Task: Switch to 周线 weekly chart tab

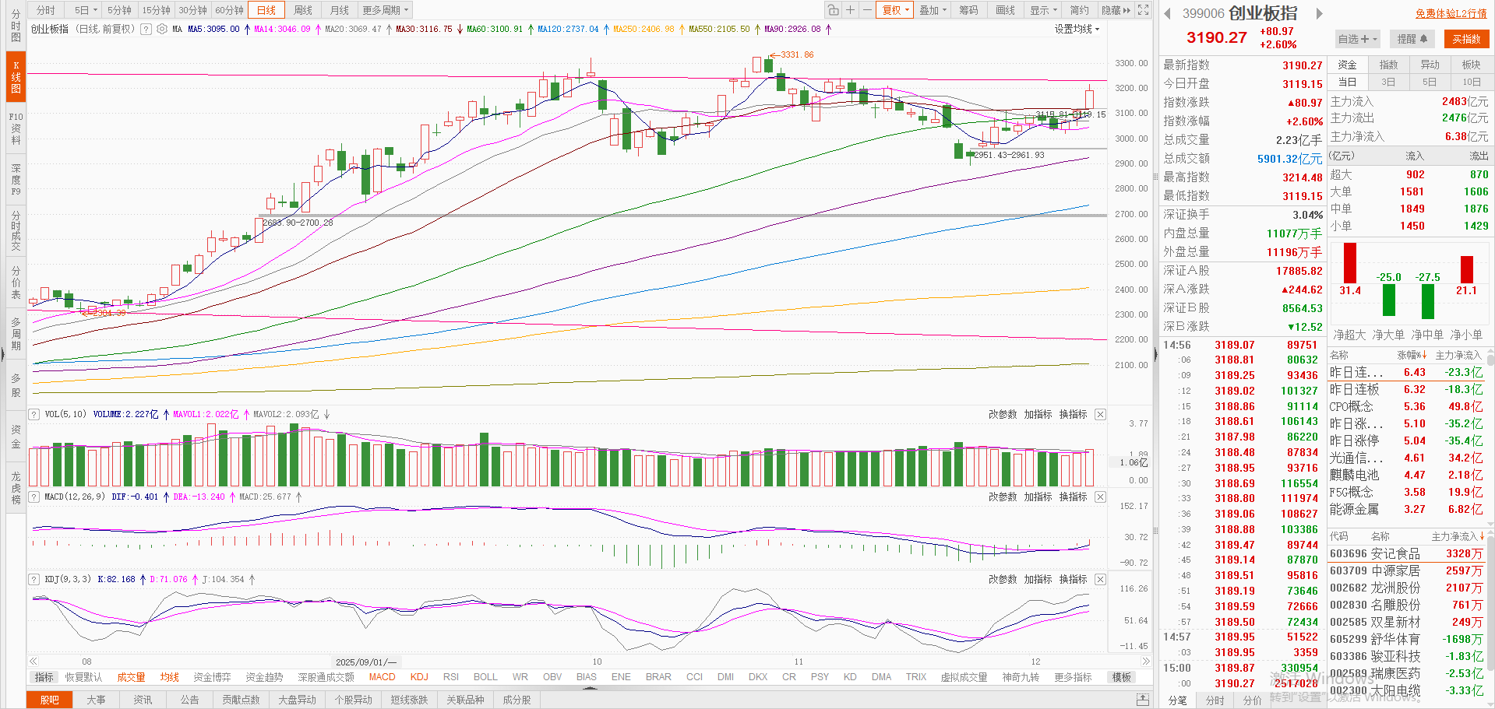Action: coord(303,10)
